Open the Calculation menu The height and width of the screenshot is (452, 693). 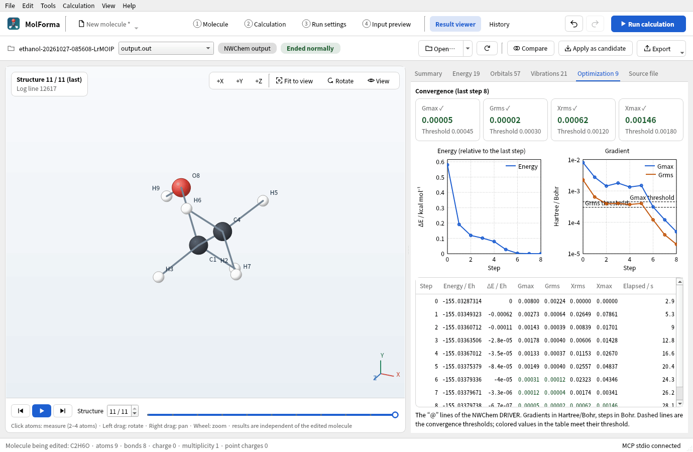[78, 6]
